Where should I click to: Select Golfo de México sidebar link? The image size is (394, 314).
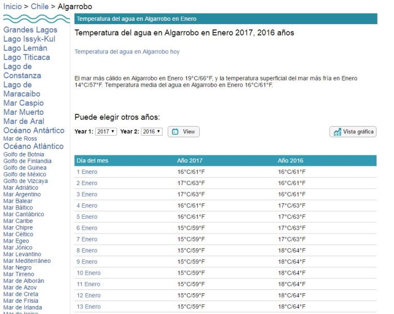pos(25,174)
